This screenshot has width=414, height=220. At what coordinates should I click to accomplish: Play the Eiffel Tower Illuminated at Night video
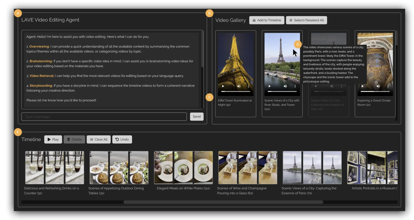[223, 86]
